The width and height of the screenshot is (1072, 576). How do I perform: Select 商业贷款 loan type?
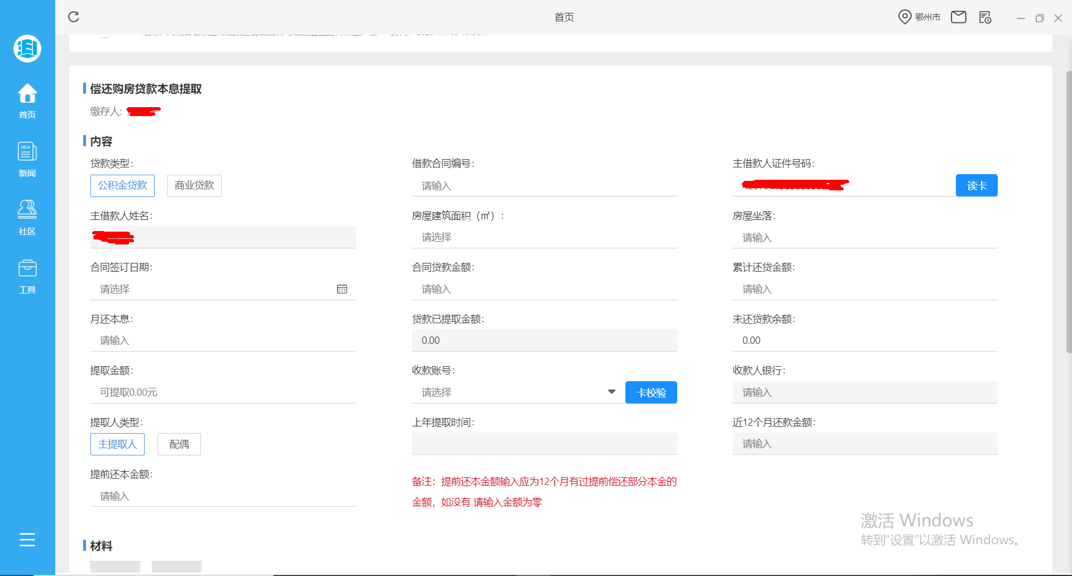point(194,185)
